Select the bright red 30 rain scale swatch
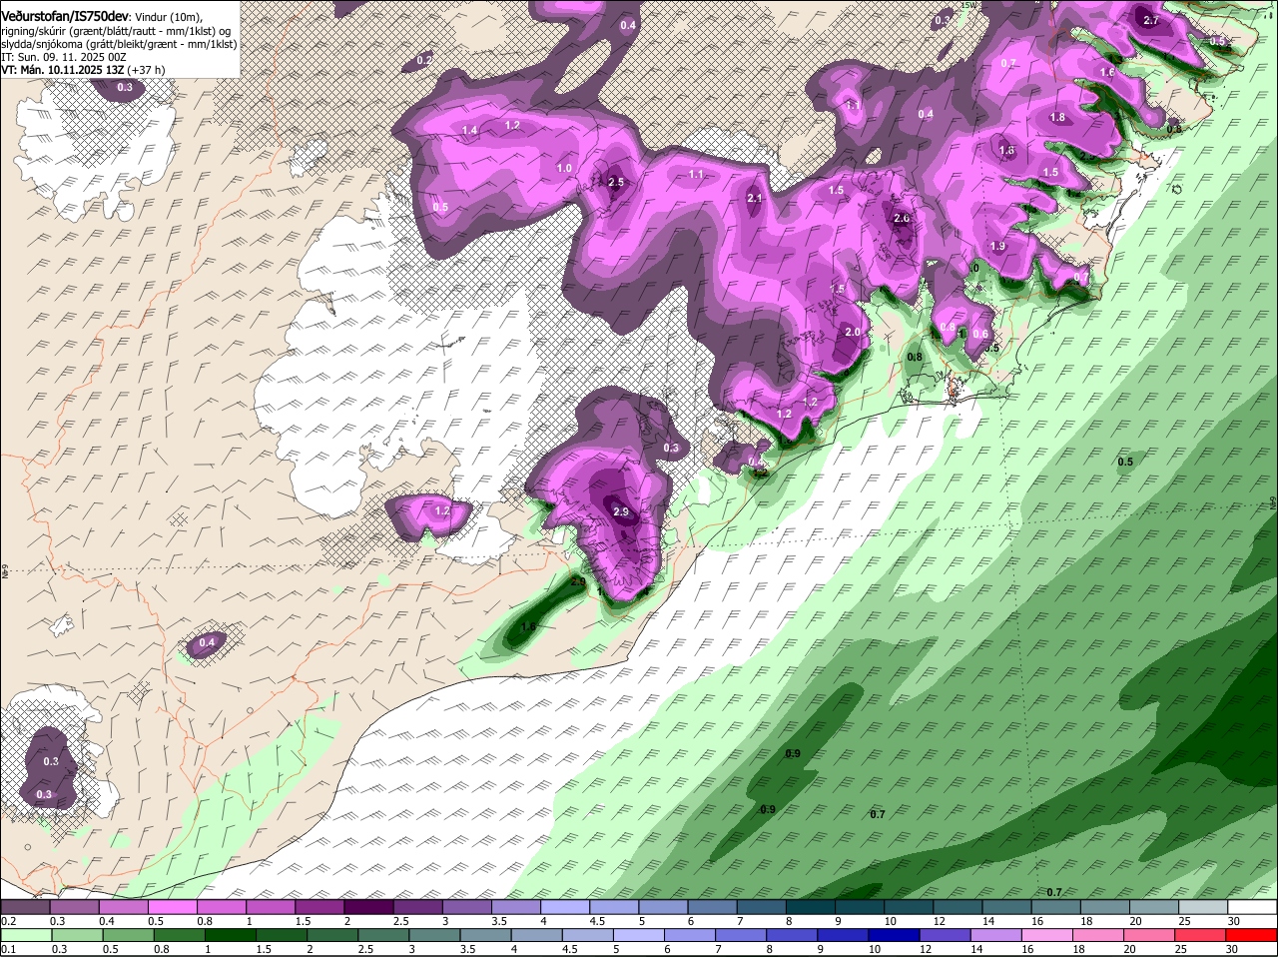Image resolution: width=1278 pixels, height=957 pixels. [1252, 935]
